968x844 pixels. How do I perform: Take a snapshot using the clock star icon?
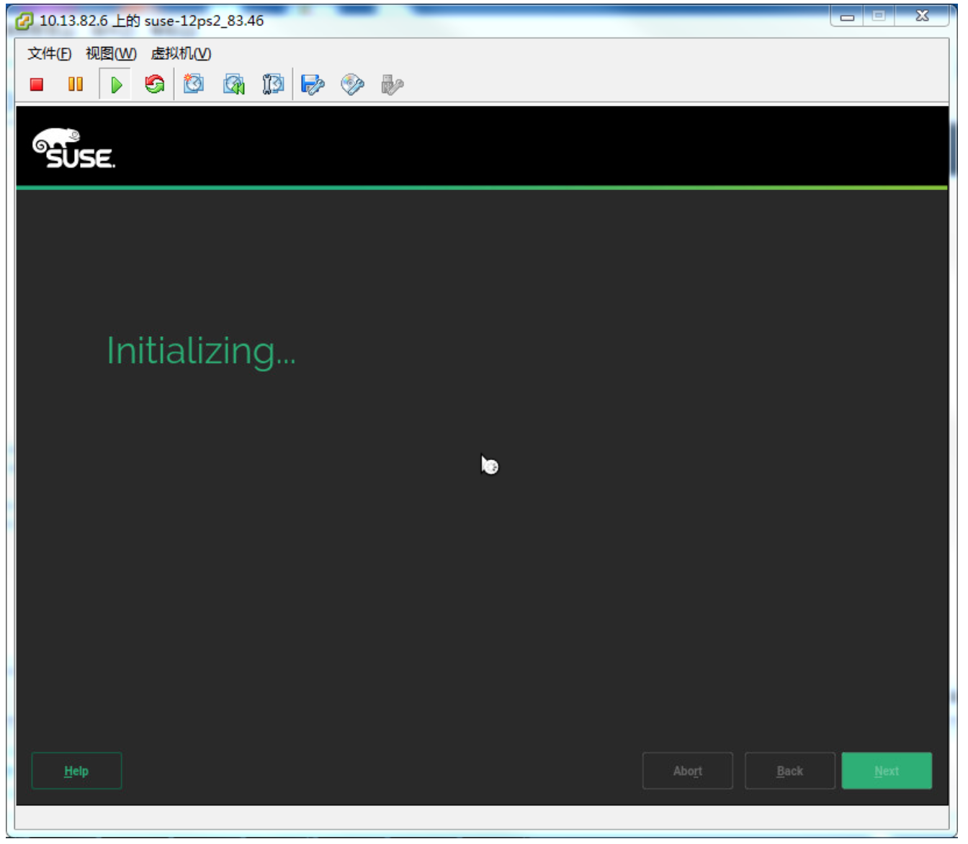[194, 85]
